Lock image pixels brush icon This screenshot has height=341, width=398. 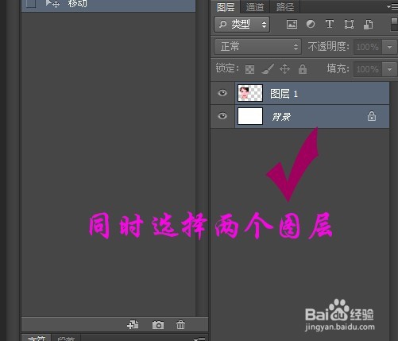(x=268, y=69)
